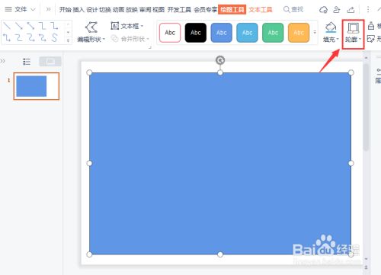Select the plain curved connector shape
The image size is (381, 275).
(19, 37)
